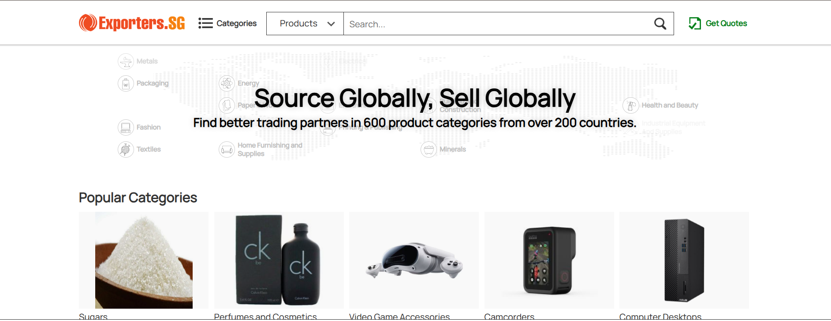
Task: Open the Home Furnishing sofa icon
Action: [227, 150]
